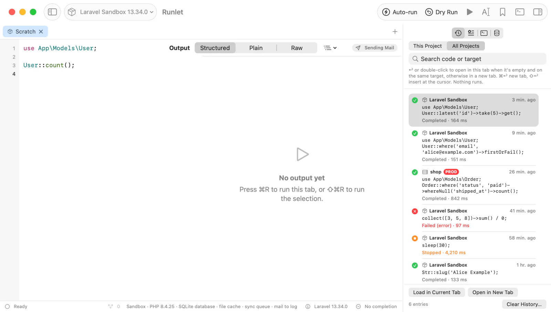551x312 pixels.
Task: Select stopped sleep(30) history entry
Action: tap(474, 245)
